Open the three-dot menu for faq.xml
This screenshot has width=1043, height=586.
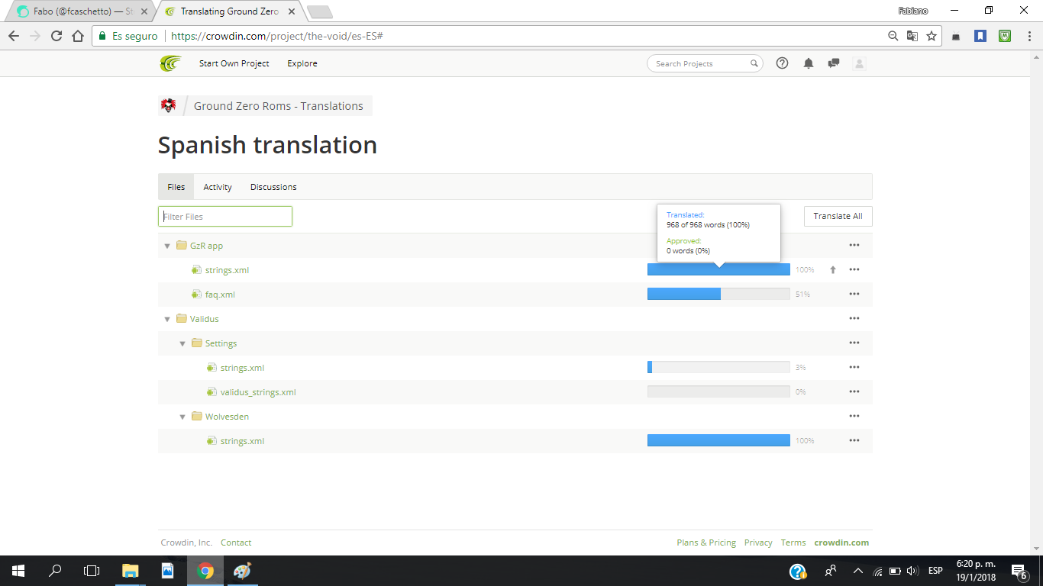coord(854,295)
